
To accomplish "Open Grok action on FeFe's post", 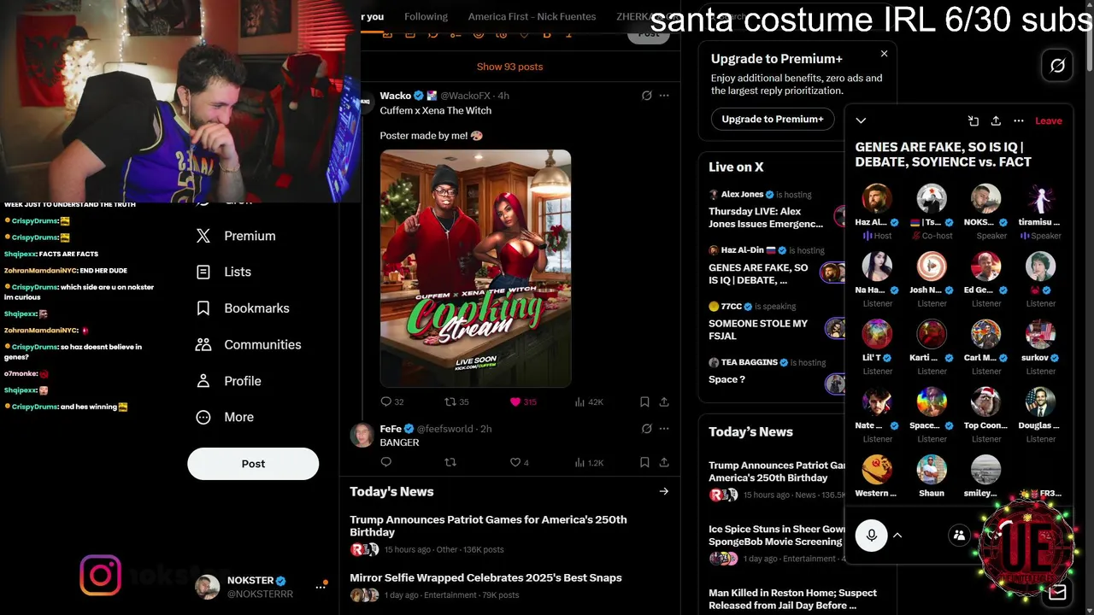I will (646, 429).
